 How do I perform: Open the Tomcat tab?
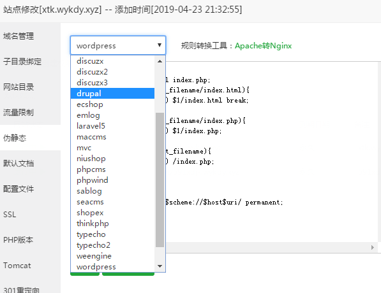30,266
